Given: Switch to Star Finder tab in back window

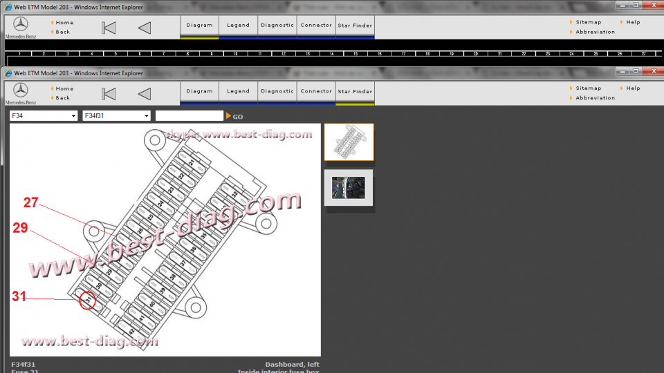Looking at the screenshot, I should click(355, 26).
